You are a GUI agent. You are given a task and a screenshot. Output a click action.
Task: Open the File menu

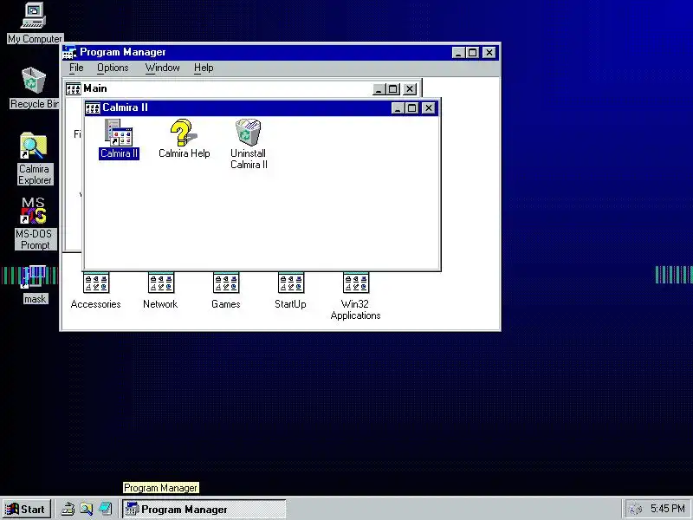(76, 68)
